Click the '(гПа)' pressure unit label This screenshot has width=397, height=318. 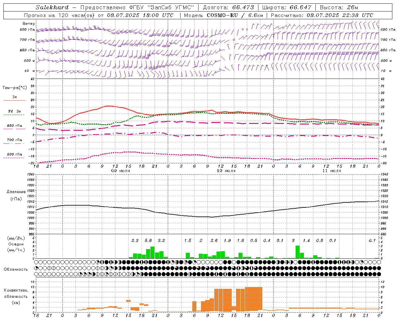click(16, 199)
